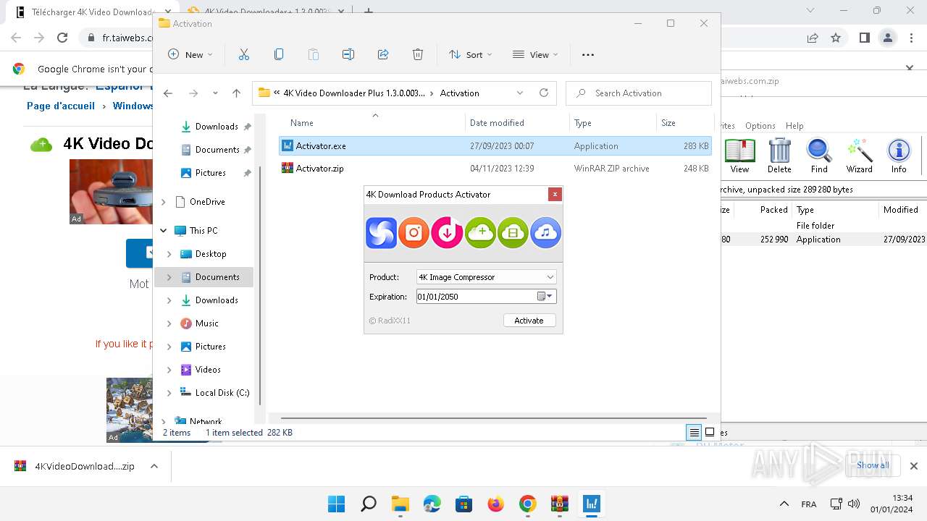Image resolution: width=927 pixels, height=521 pixels.
Task: Collapse the This PC tree node
Action: click(163, 231)
